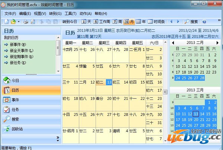Open the 编辑(E) menu
Image resolution: width=223 pixels, height=150 pixels.
pyautogui.click(x=25, y=14)
